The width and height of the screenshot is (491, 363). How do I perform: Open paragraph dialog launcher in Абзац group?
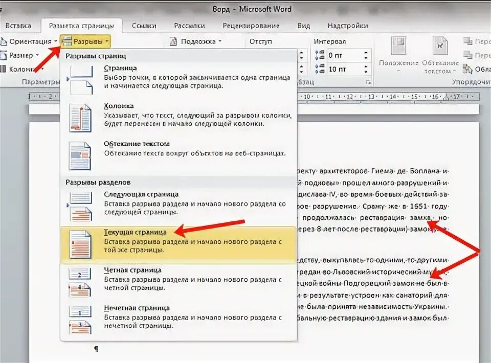point(369,82)
